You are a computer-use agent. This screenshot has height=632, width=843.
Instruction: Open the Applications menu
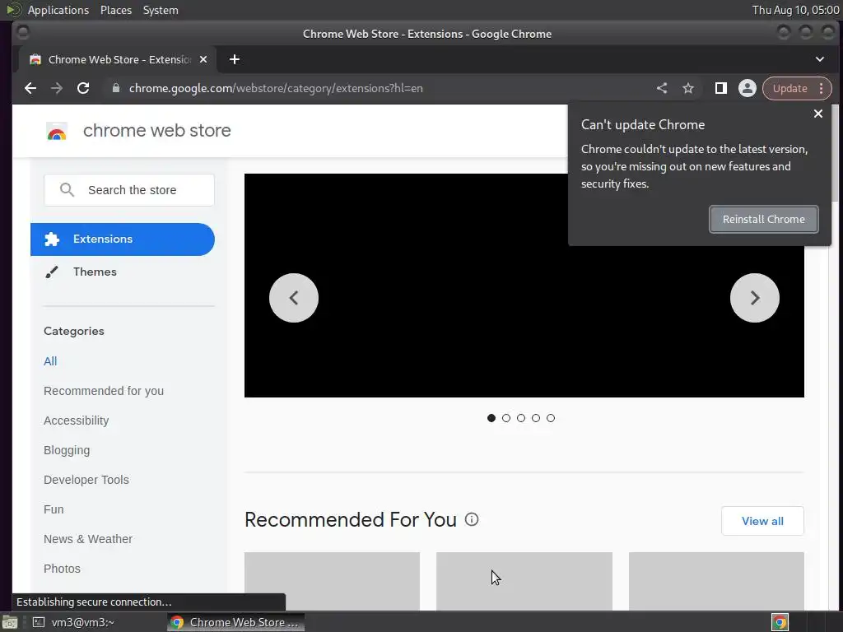pos(58,10)
